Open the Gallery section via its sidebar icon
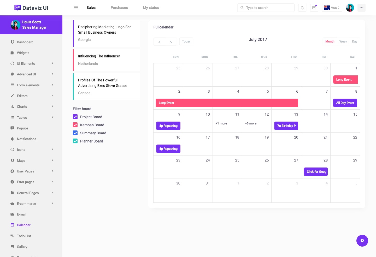The width and height of the screenshot is (376, 257). tap(12, 247)
